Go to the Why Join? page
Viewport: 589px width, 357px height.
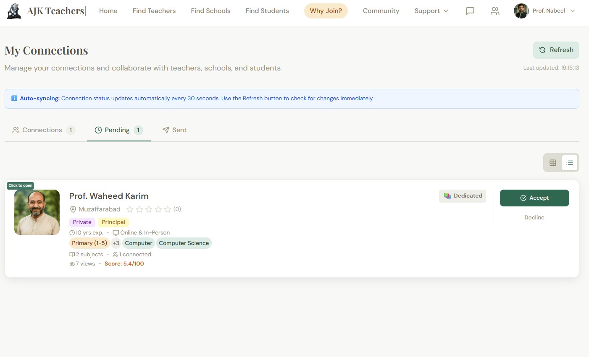coord(326,11)
